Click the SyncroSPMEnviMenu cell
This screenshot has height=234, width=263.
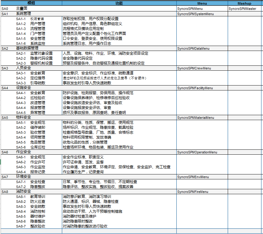tap(202, 177)
